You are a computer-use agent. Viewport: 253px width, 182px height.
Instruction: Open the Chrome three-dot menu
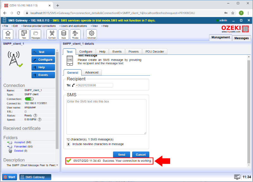point(248,13)
